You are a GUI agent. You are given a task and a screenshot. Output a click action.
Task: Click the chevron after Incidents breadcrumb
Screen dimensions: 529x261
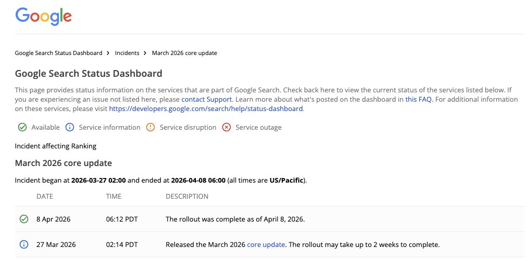145,53
